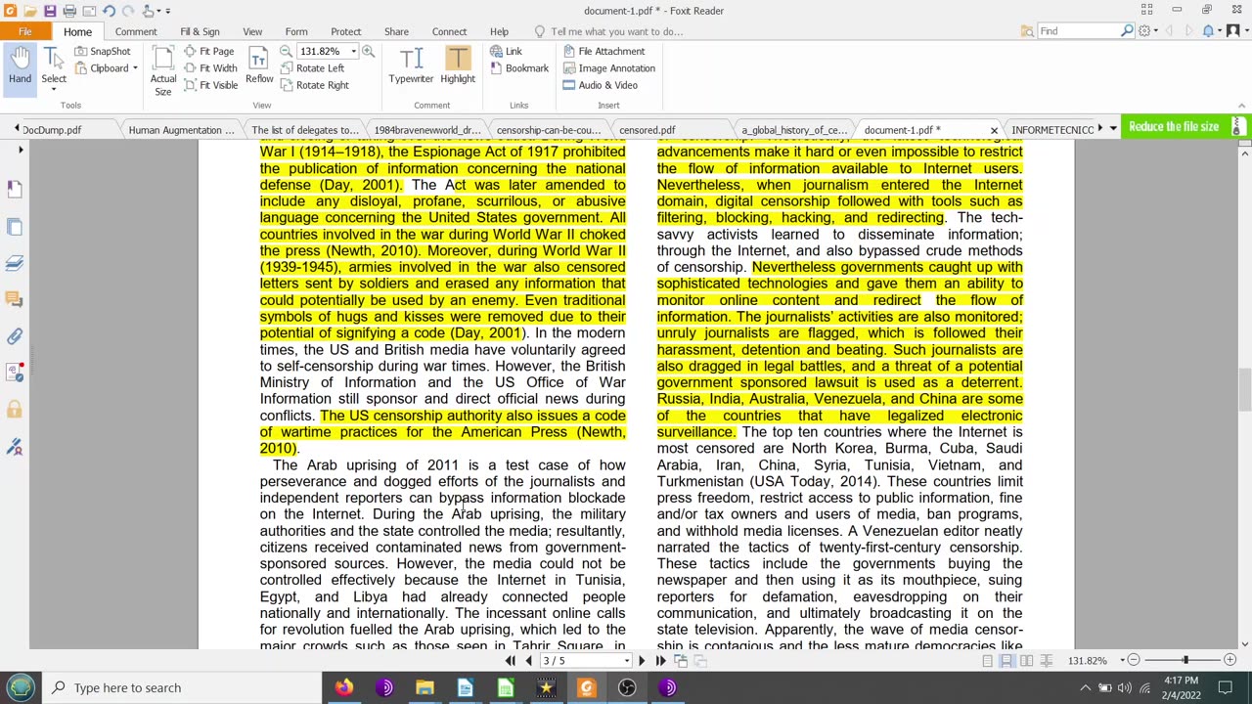Click Tell me what you want to do
The image size is (1252, 704).
pos(616,31)
